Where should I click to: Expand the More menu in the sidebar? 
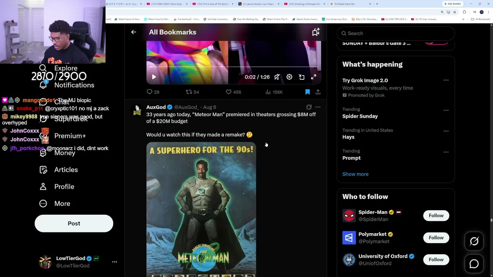[55, 204]
